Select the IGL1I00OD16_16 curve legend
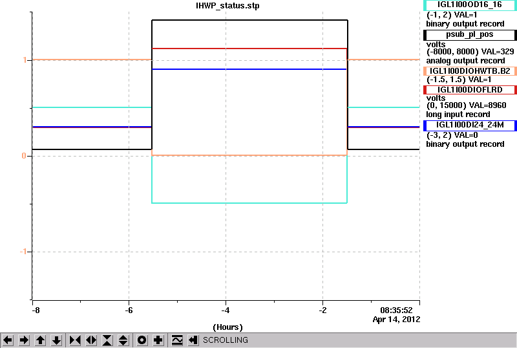Image resolution: width=517 pixels, height=348 pixels. coord(470,5)
